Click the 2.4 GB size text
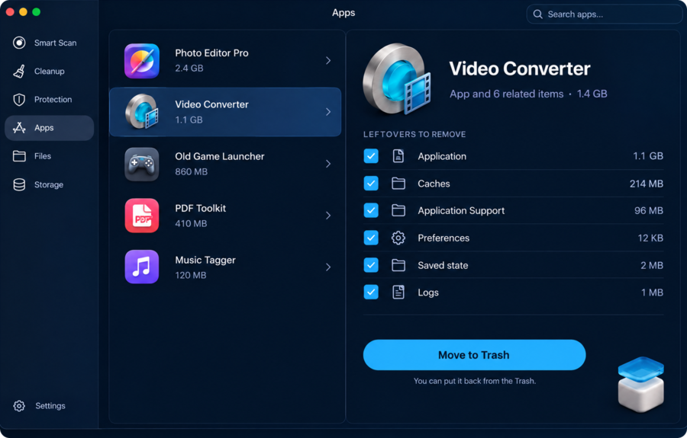The width and height of the screenshot is (687, 438). [x=189, y=69]
